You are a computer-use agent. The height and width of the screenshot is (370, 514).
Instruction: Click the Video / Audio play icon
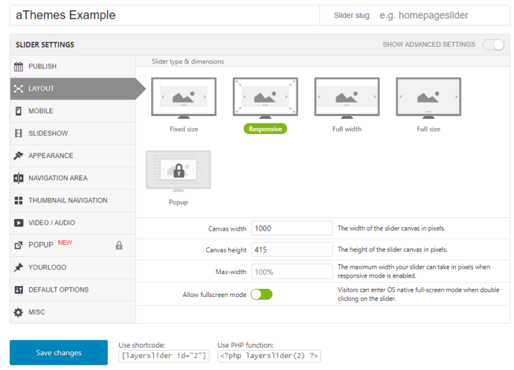[19, 223]
